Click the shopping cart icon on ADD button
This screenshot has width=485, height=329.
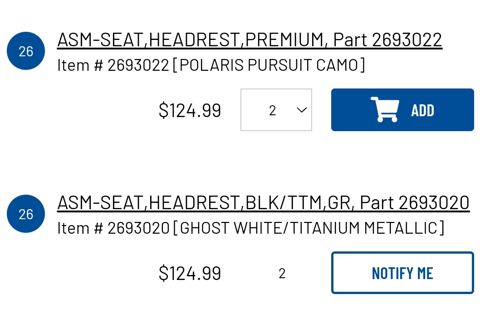(385, 109)
